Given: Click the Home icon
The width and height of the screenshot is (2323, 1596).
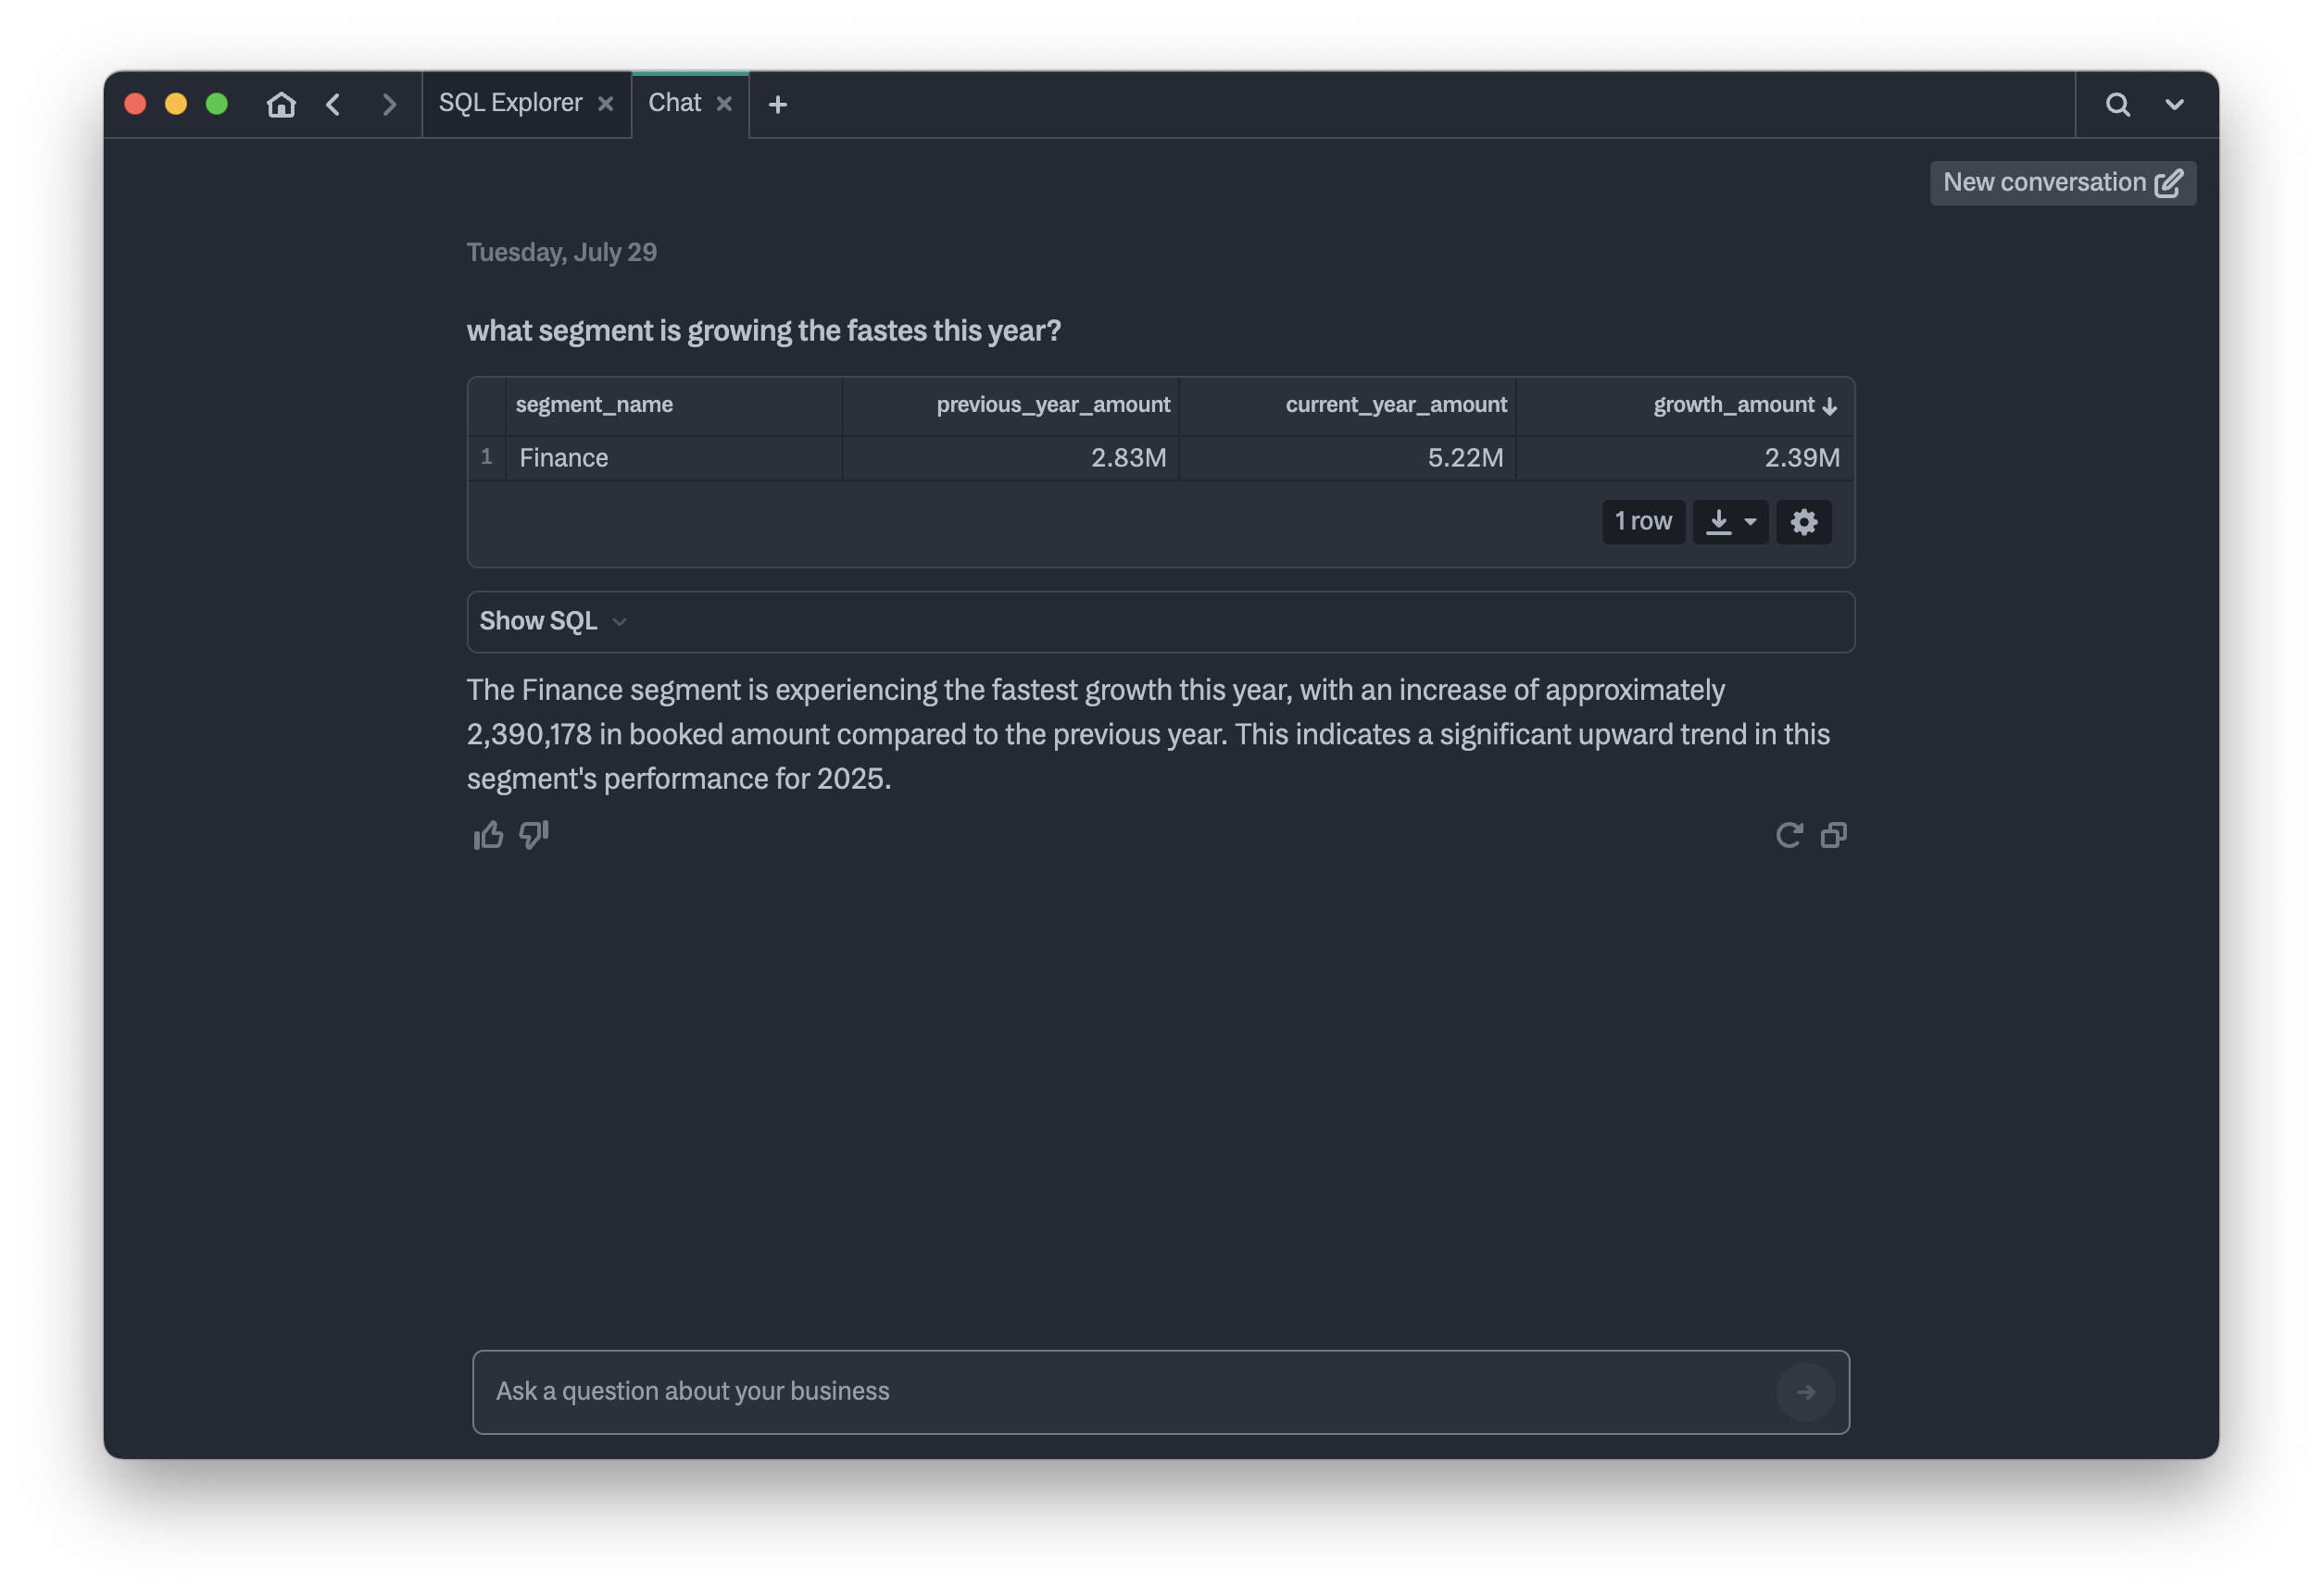Looking at the screenshot, I should coord(282,104).
